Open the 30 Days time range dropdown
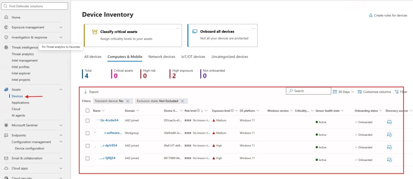Screen dimensions: 413x179 click(x=343, y=92)
